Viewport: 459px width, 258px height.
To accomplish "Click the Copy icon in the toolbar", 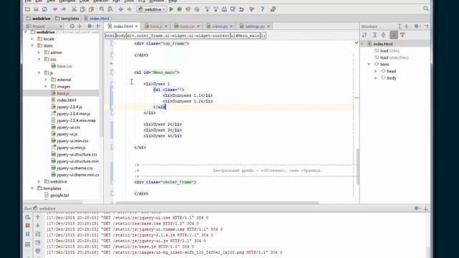I will [x=82, y=9].
